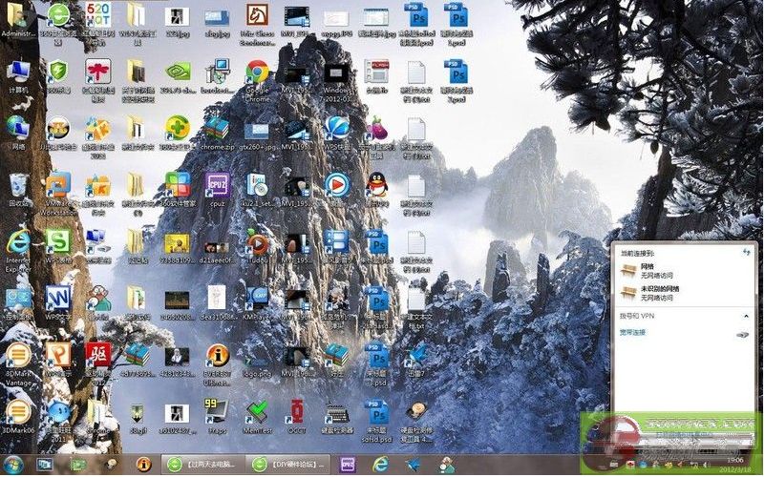This screenshot has width=765, height=477.
Task: Launch the OCCT stress test shortcut
Action: 297,413
